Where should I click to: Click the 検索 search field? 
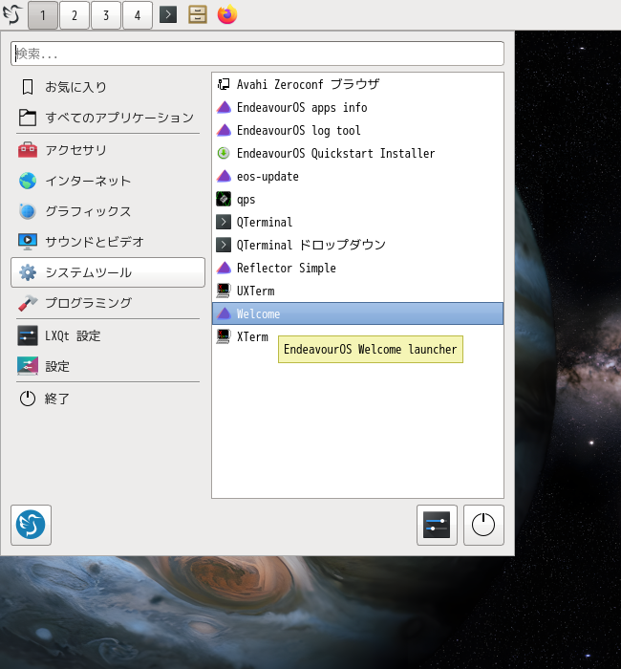(257, 54)
